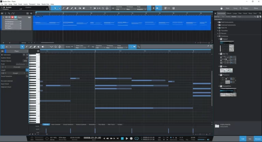The image size is (262, 142).
Task: Click browser search magnifier icon
Action: 260,13
